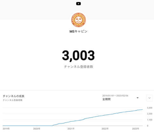Click the 3,003 subscriber count

pos(78,56)
